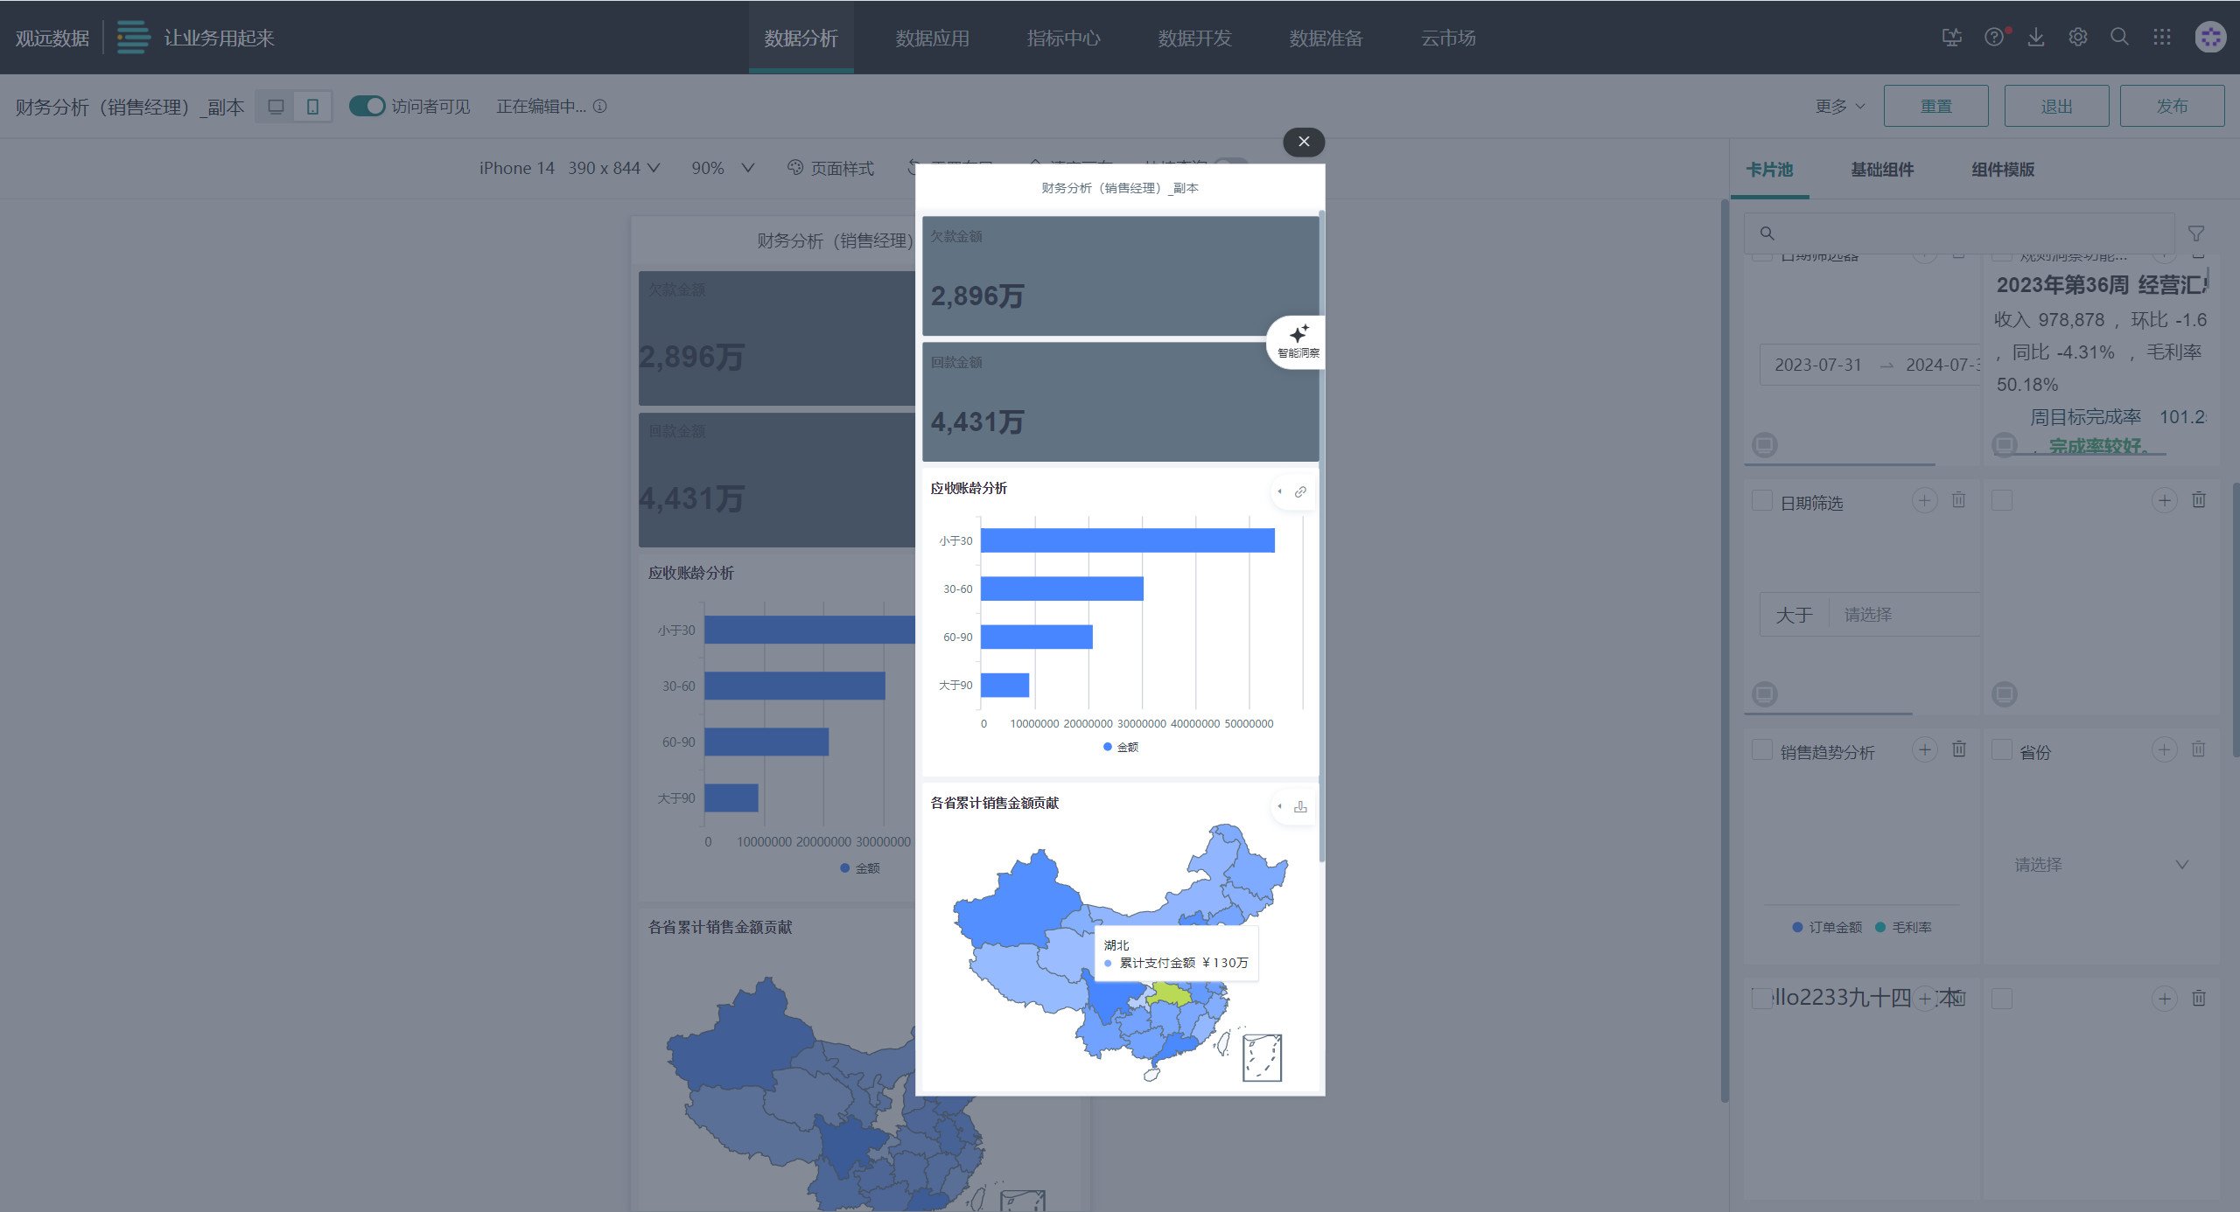Viewport: 2240px width, 1212px height.
Task: Expand the 更多 dropdown menu
Action: coord(1839,106)
